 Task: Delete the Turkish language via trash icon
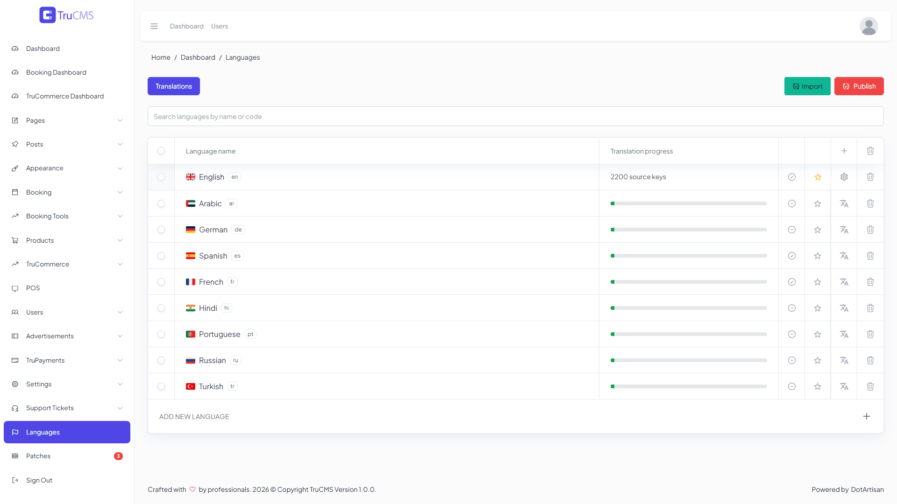(870, 386)
